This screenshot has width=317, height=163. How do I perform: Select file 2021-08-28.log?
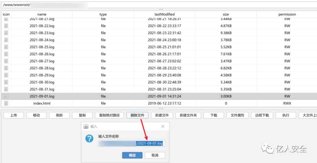42,68
